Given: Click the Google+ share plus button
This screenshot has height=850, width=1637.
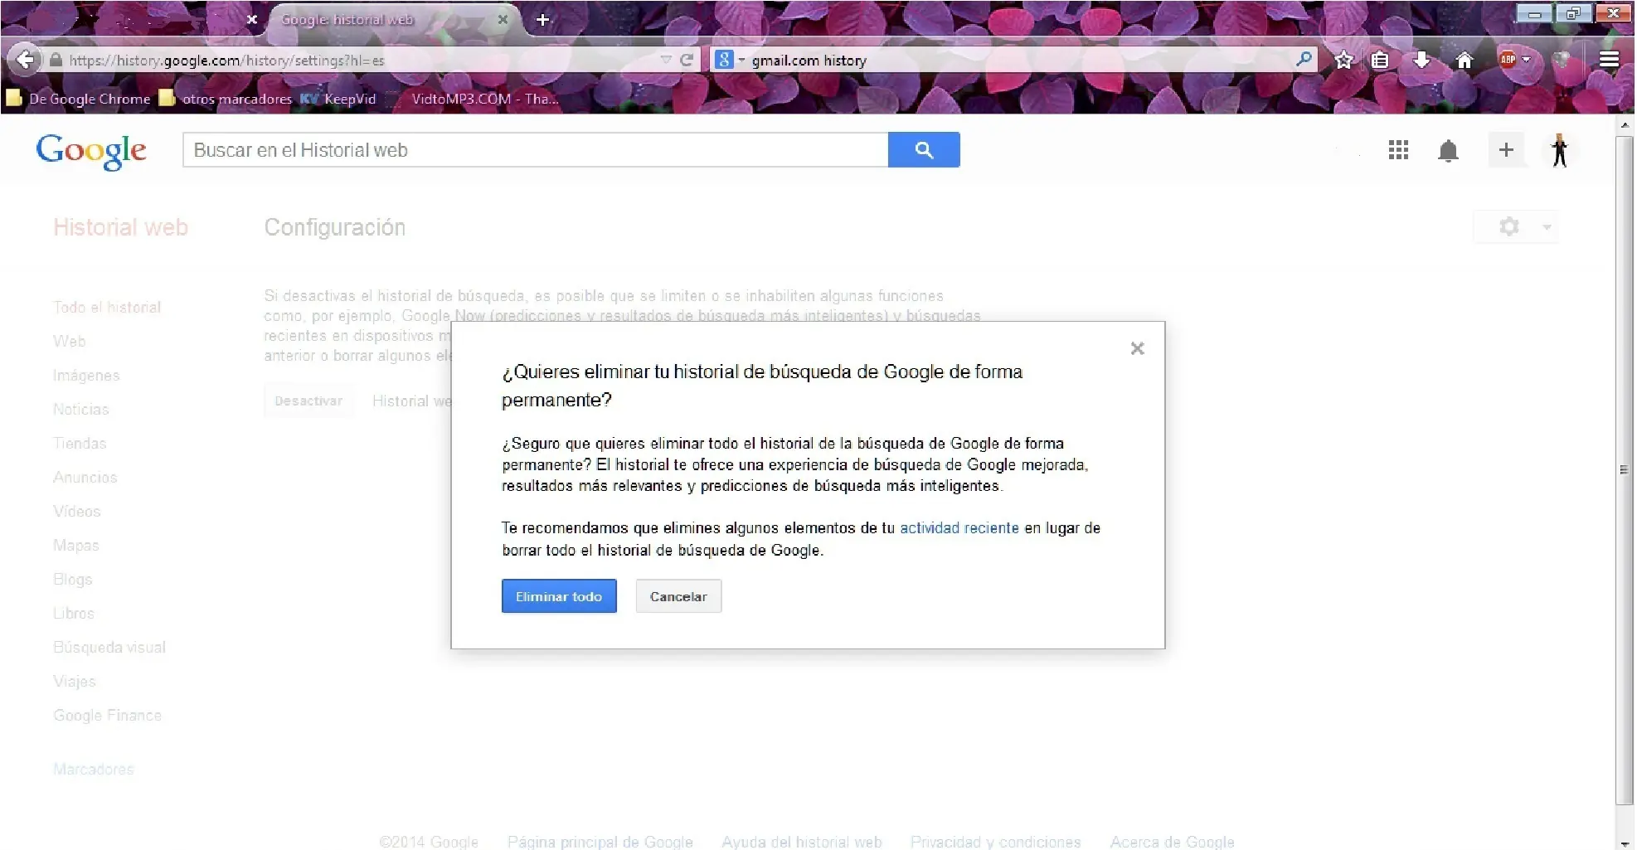Looking at the screenshot, I should click(1506, 150).
